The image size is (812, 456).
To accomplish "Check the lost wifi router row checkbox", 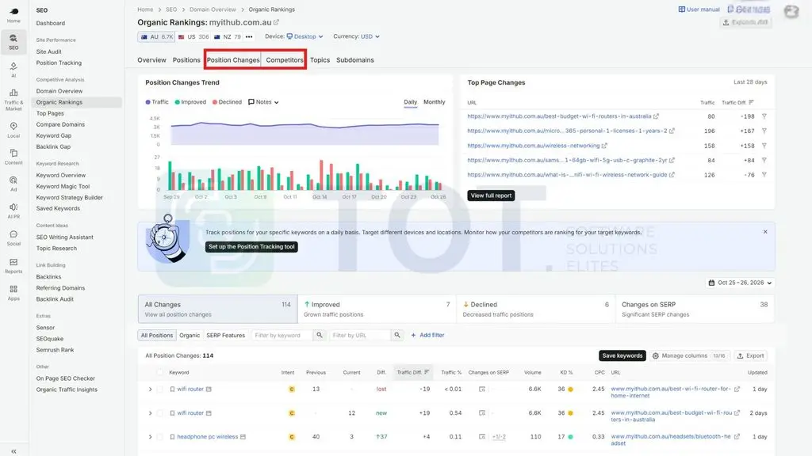I will 160,389.
